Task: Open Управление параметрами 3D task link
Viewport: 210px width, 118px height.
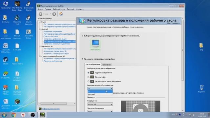Action: [x=55, y=51]
